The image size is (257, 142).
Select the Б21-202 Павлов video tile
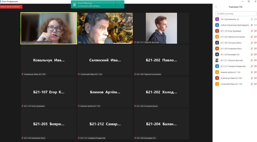[x=161, y=60]
